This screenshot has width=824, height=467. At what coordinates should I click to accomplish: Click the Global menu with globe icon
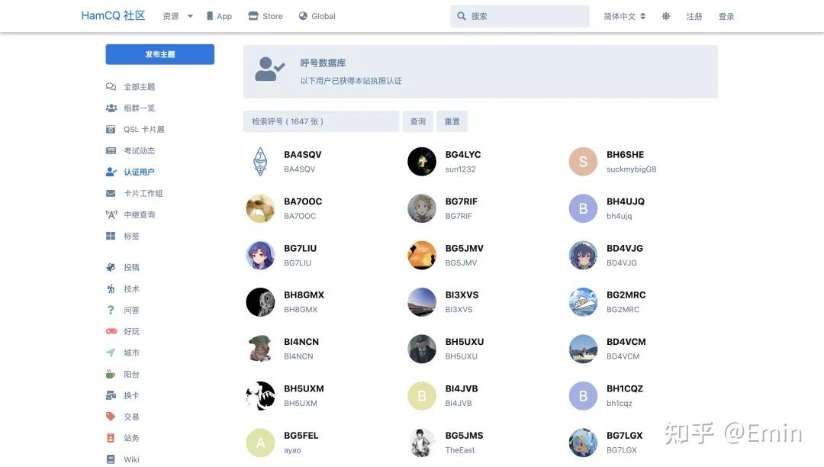(x=316, y=15)
